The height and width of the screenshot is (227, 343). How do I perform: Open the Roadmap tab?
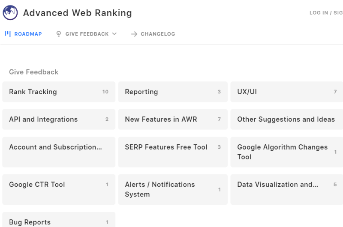[x=23, y=34]
